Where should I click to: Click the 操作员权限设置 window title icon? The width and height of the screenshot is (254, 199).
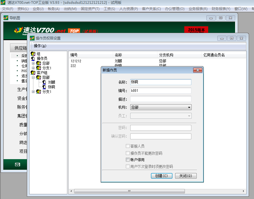tap(32, 38)
